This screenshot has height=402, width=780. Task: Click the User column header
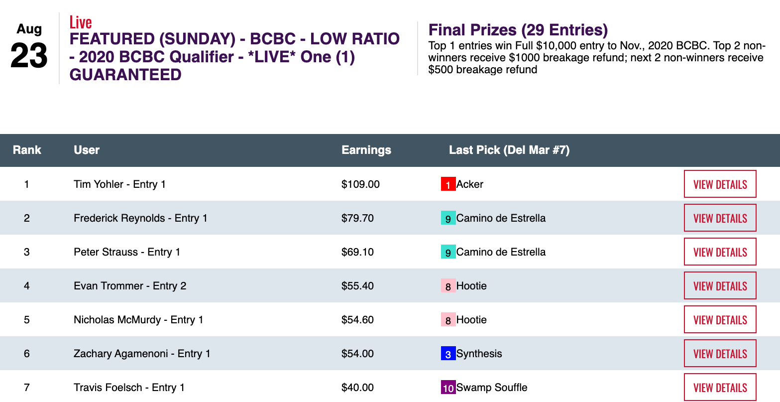click(x=87, y=150)
